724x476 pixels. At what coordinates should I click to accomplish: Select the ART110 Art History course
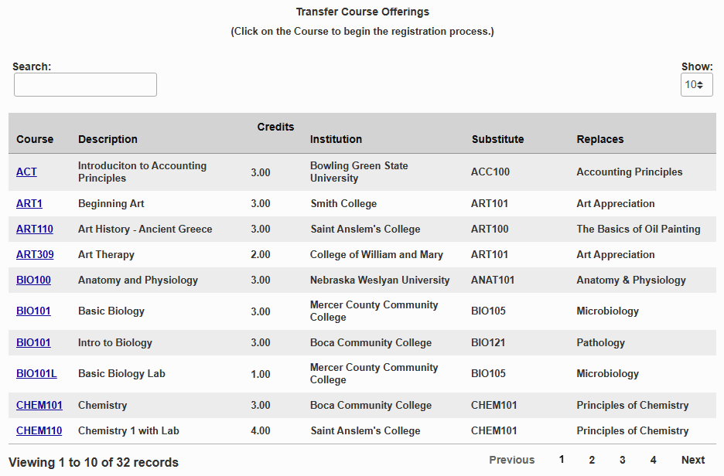[34, 229]
